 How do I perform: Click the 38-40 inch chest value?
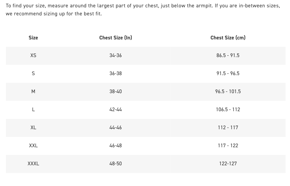click(x=115, y=91)
